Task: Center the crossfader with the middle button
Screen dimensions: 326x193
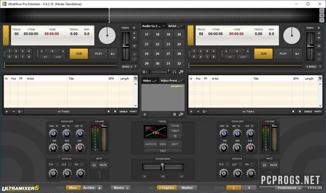Action: (163, 176)
